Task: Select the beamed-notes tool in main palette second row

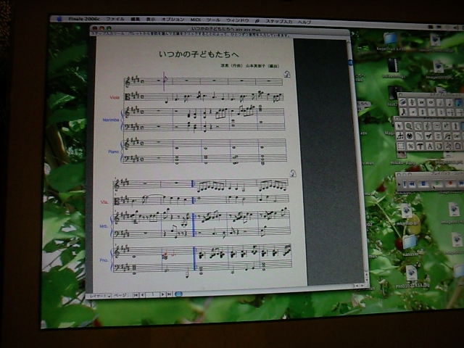Action: (x=399, y=136)
